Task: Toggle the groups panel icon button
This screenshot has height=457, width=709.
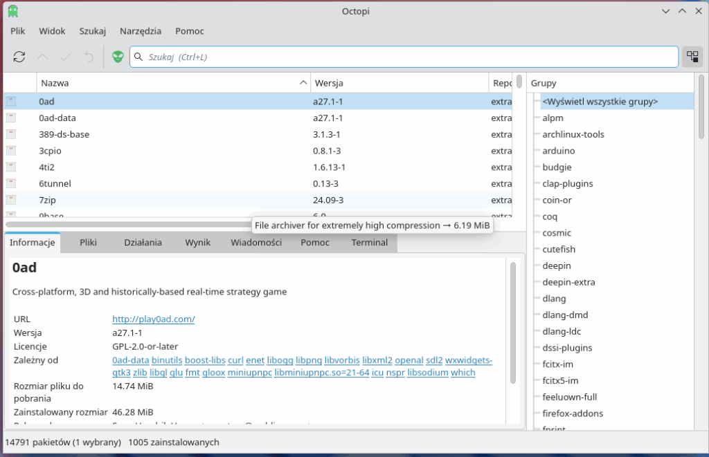Action: coord(692,57)
